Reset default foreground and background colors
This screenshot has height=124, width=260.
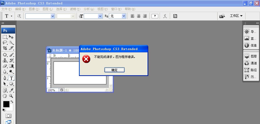tap(4, 110)
